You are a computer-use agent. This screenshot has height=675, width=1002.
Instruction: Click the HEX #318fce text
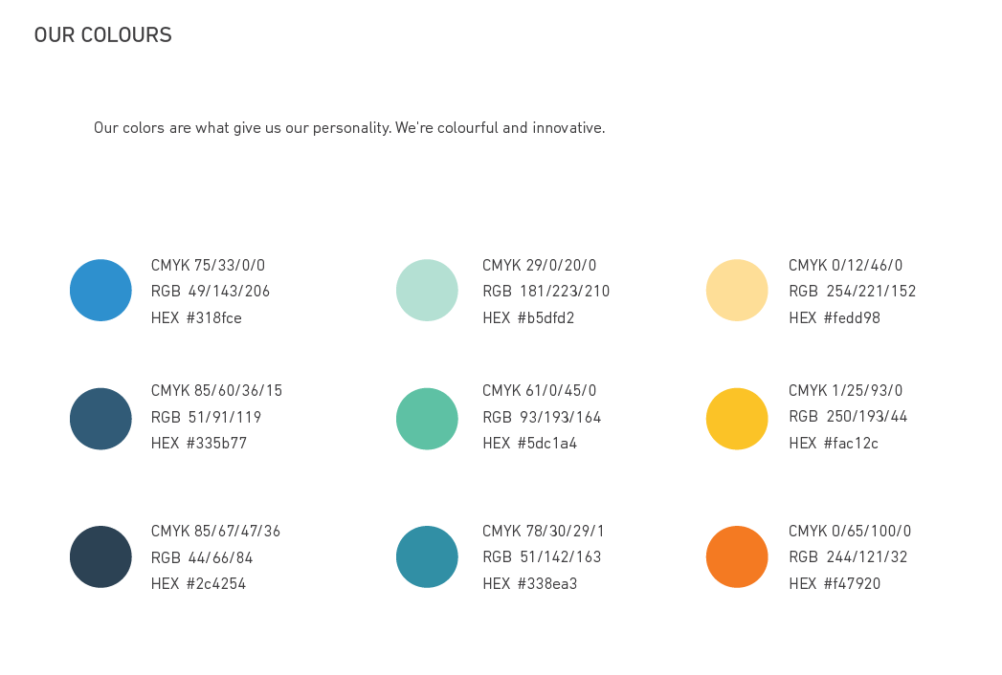pos(196,317)
